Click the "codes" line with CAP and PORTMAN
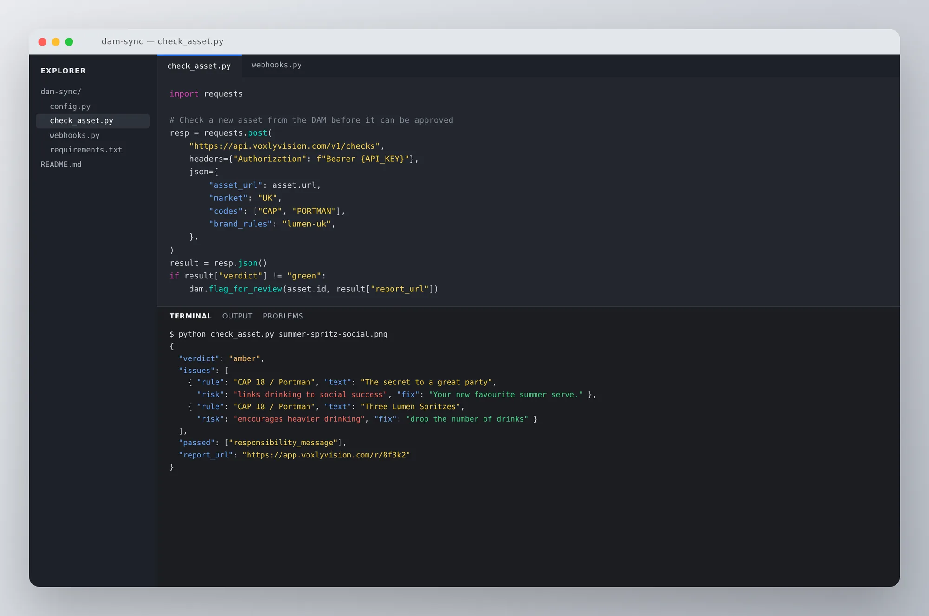929x616 pixels. coord(277,211)
